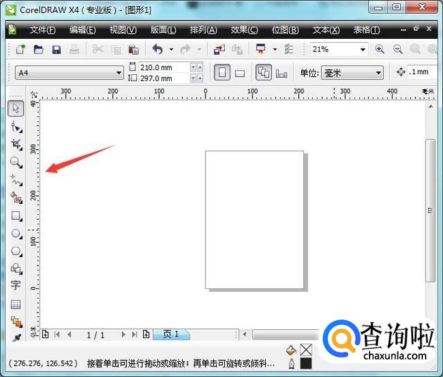Go to next page arrow
This screenshot has width=443, height=377.
point(123,335)
